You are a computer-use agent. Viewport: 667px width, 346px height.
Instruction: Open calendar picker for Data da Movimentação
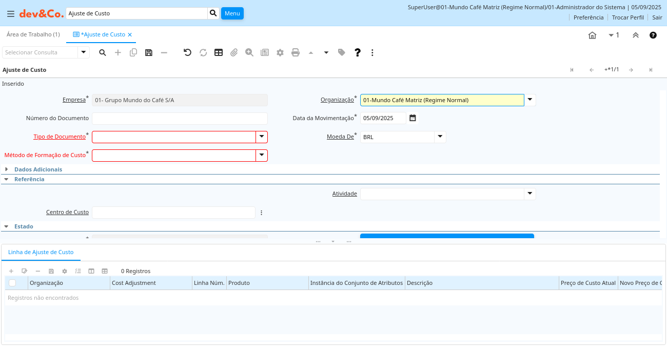point(413,118)
